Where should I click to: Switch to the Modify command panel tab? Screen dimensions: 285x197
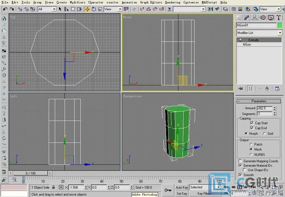pyautogui.click(x=247, y=18)
